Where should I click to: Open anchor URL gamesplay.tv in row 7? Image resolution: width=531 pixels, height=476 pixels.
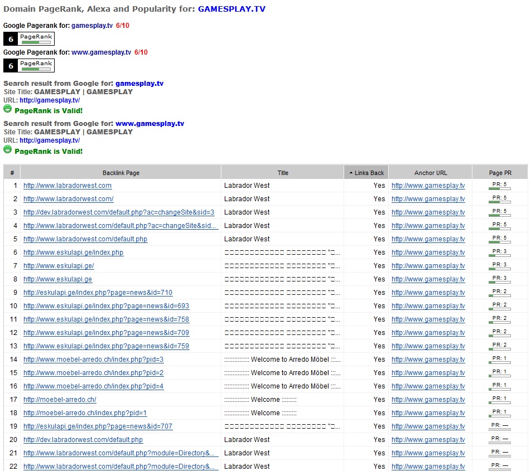point(428,266)
